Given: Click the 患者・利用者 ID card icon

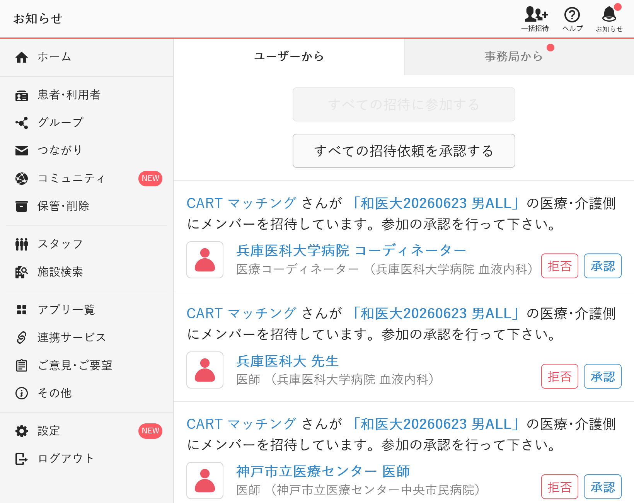Looking at the screenshot, I should click(22, 95).
